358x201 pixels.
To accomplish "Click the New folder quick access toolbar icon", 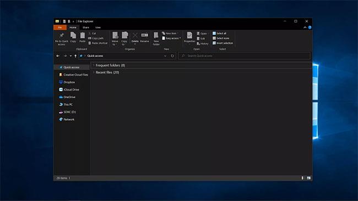I will click(x=69, y=21).
